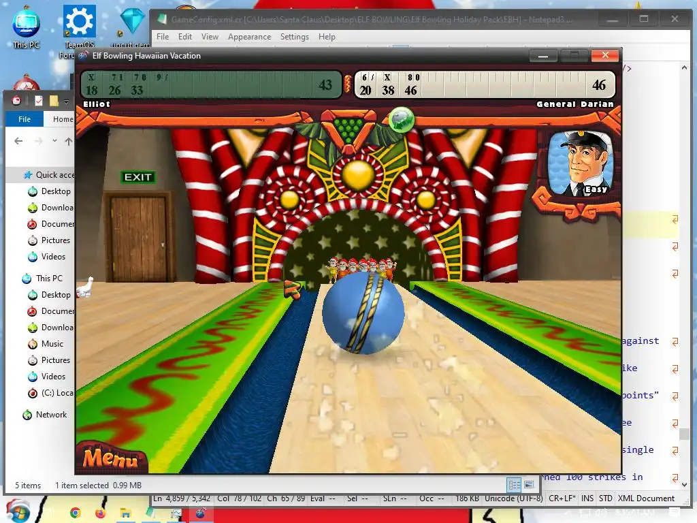Select Music under This PC
This screenshot has width=697, height=523.
pyautogui.click(x=46, y=344)
